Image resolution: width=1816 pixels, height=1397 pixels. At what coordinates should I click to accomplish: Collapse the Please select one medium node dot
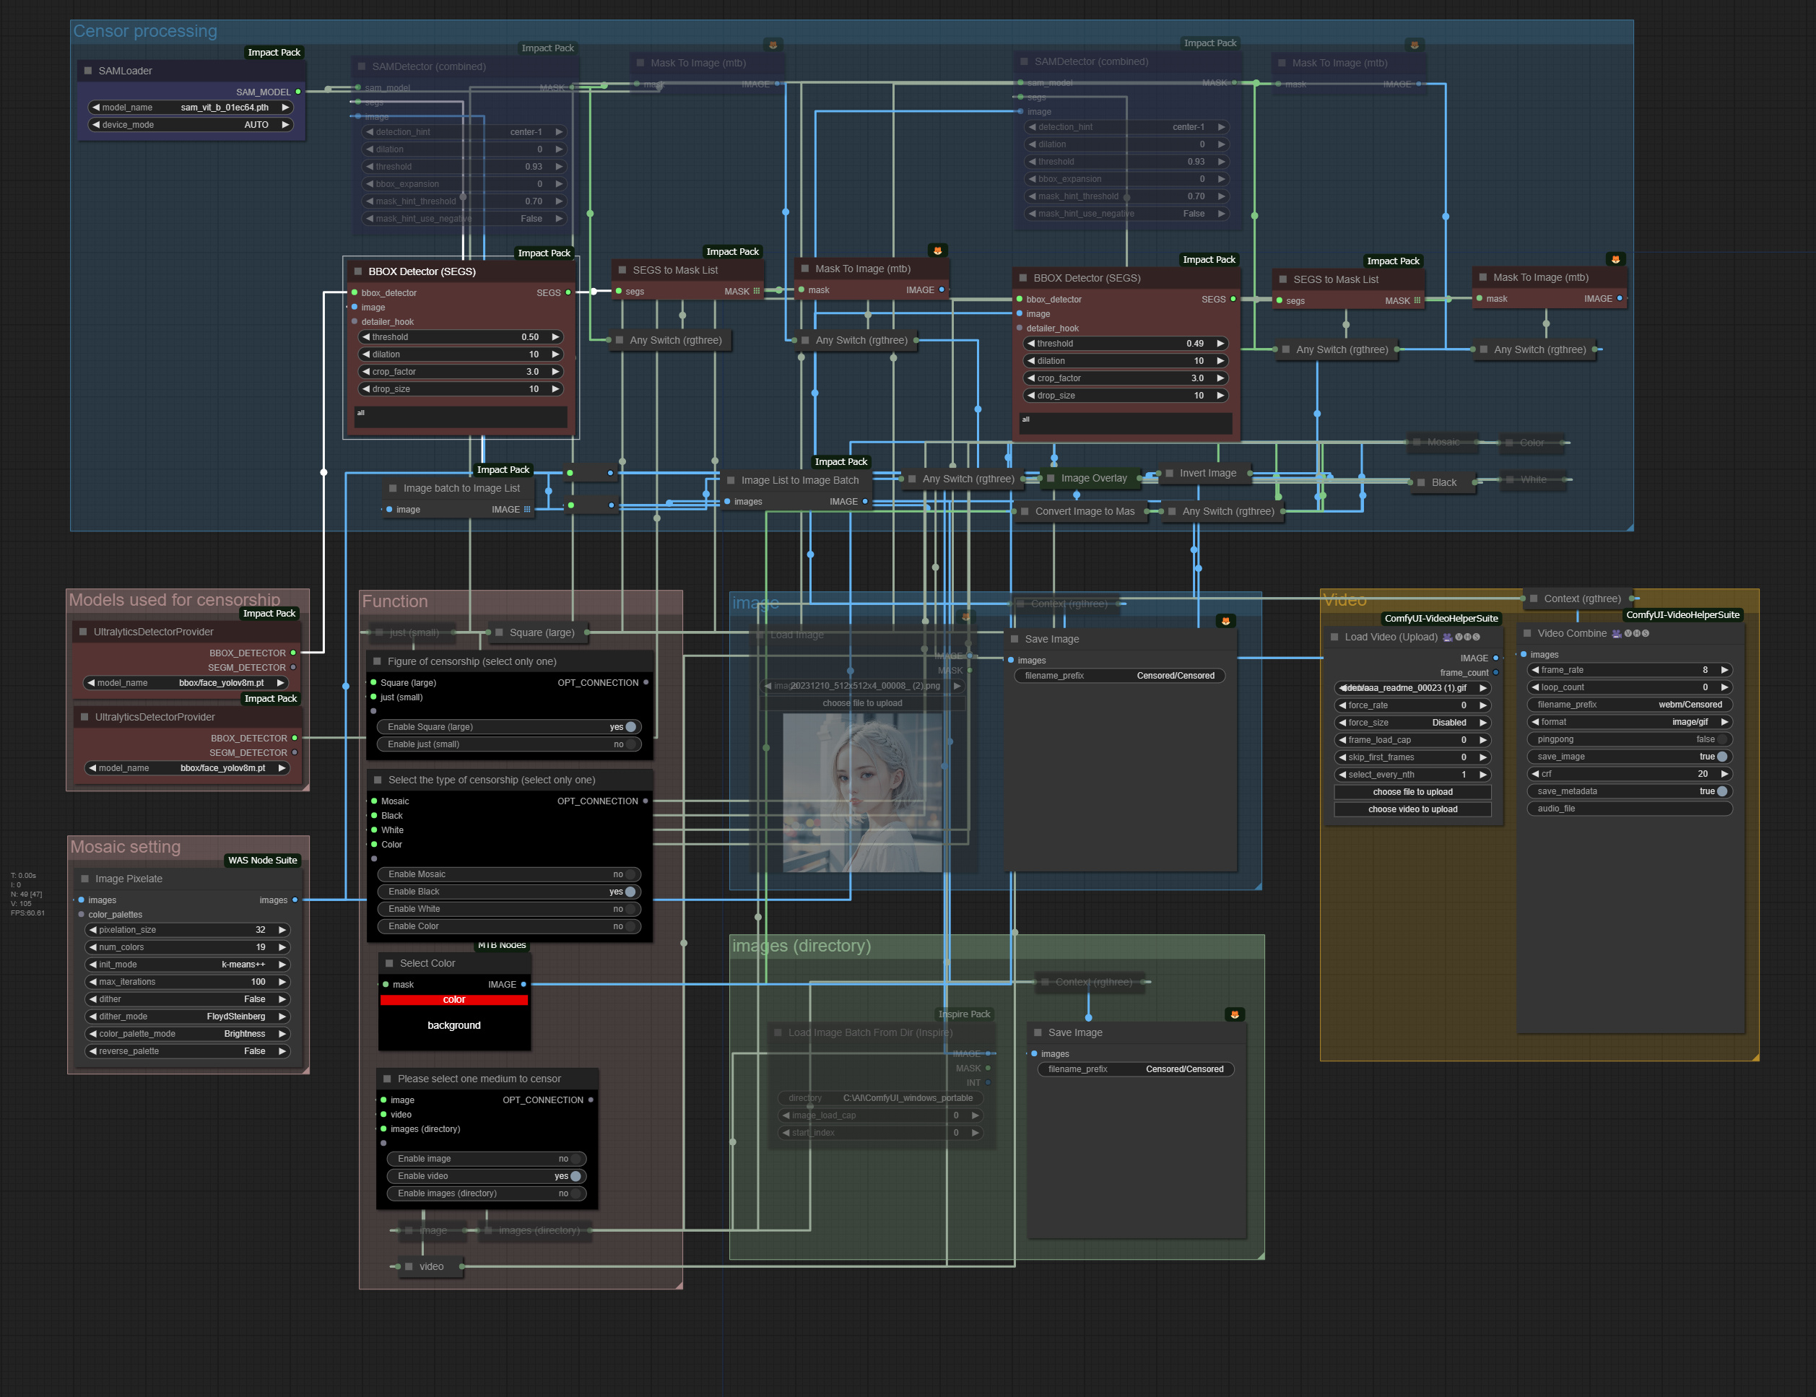tap(386, 1079)
